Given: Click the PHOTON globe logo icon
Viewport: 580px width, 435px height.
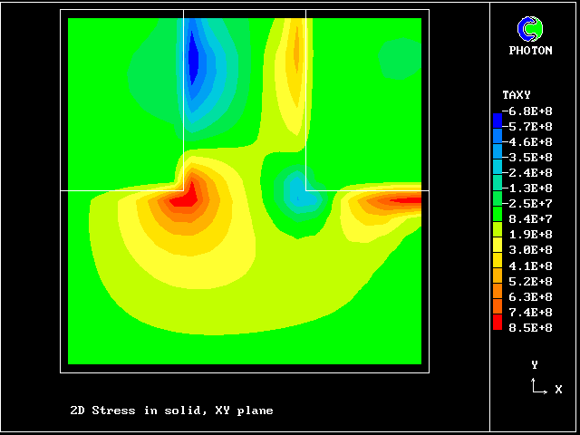Looking at the screenshot, I should click(x=529, y=30).
